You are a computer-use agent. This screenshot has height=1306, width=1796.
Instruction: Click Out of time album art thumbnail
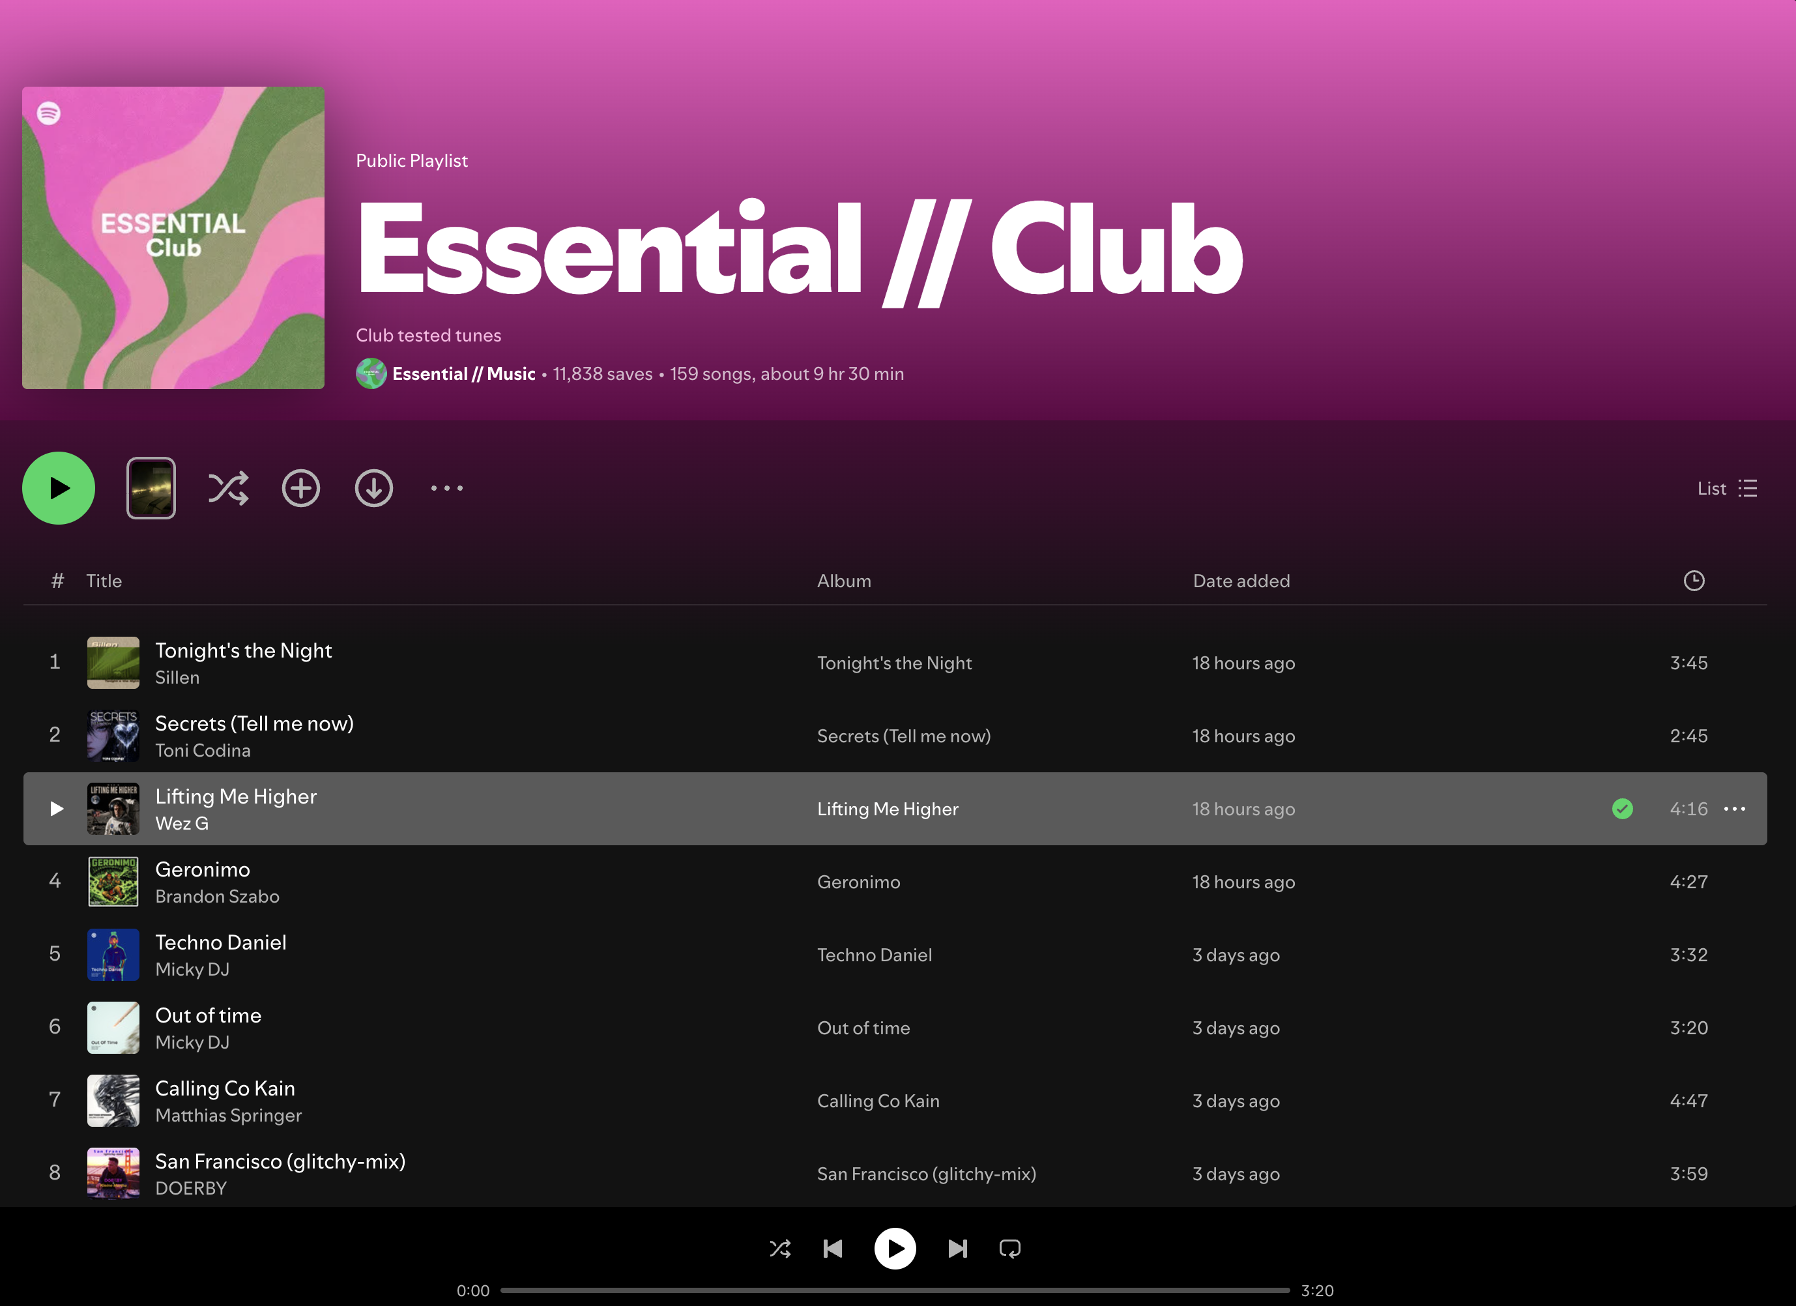pos(113,1028)
